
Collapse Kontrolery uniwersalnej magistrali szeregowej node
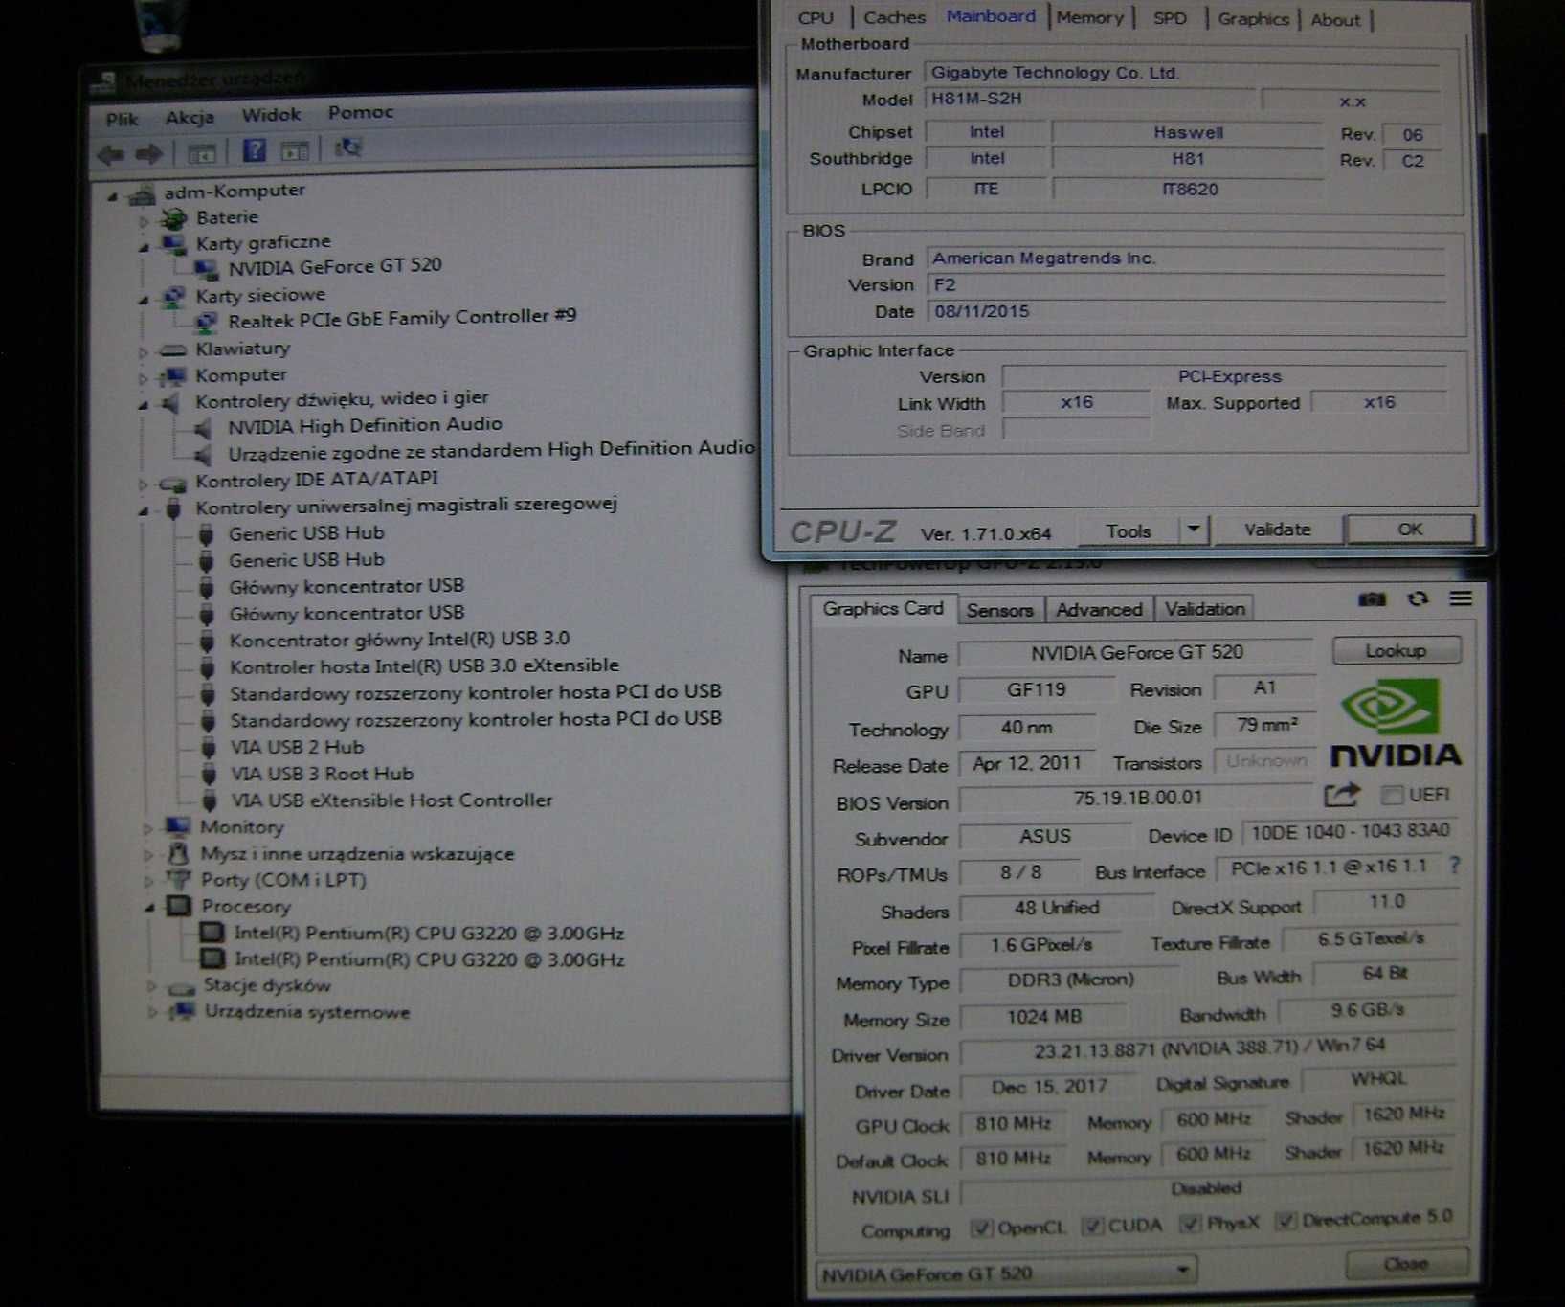[144, 510]
